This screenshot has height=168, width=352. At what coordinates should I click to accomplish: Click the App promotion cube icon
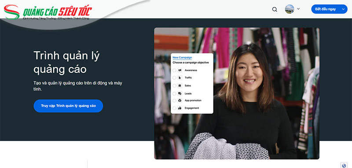pos(180,100)
